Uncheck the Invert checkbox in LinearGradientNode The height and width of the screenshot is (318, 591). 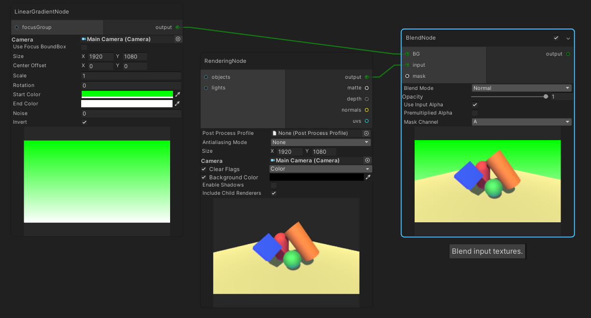tap(84, 122)
